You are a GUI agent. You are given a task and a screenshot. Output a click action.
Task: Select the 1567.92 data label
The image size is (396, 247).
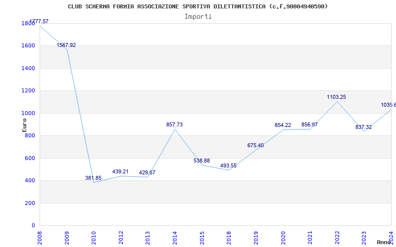click(x=66, y=45)
